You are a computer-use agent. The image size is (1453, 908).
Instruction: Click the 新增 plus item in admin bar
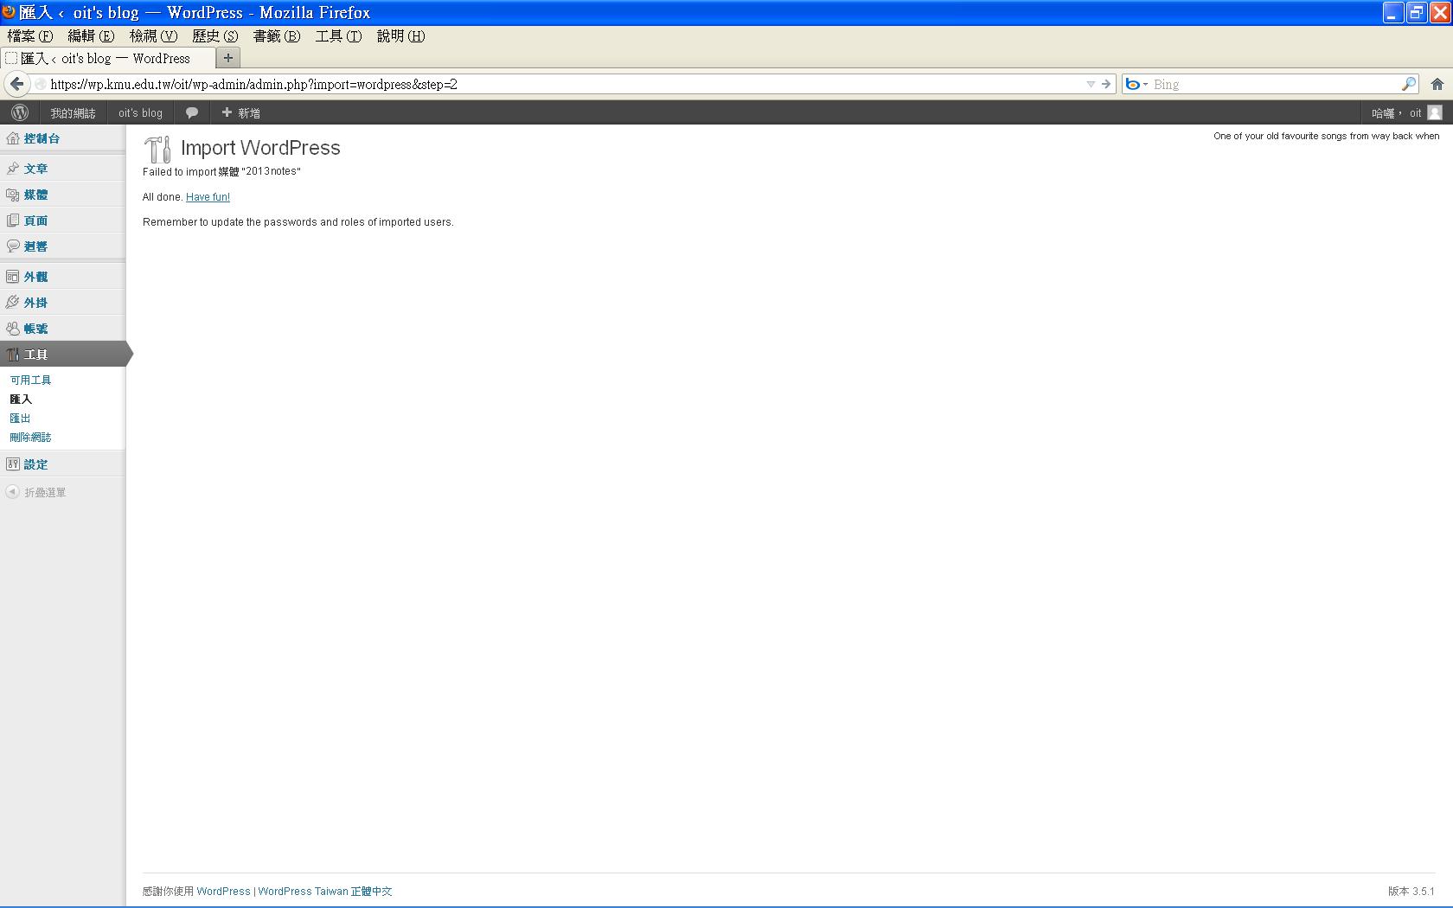(x=240, y=112)
